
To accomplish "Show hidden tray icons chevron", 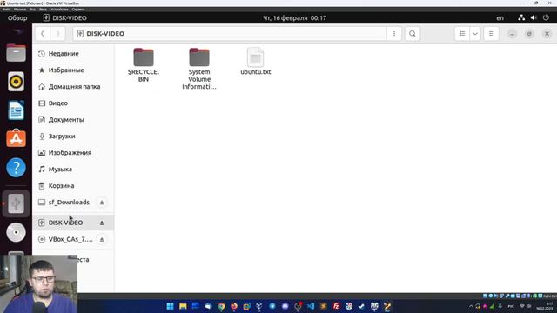I will [x=471, y=306].
